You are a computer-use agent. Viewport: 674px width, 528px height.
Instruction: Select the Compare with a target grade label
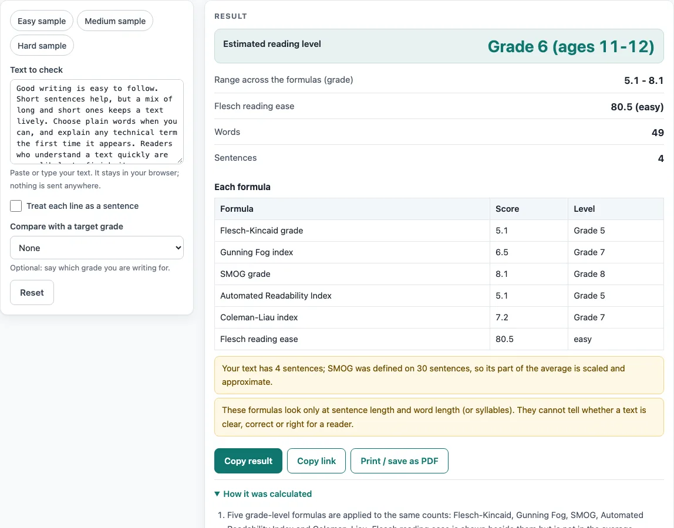(x=66, y=226)
